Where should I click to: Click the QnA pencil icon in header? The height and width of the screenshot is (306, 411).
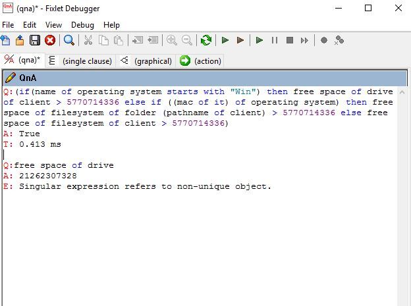(11, 78)
